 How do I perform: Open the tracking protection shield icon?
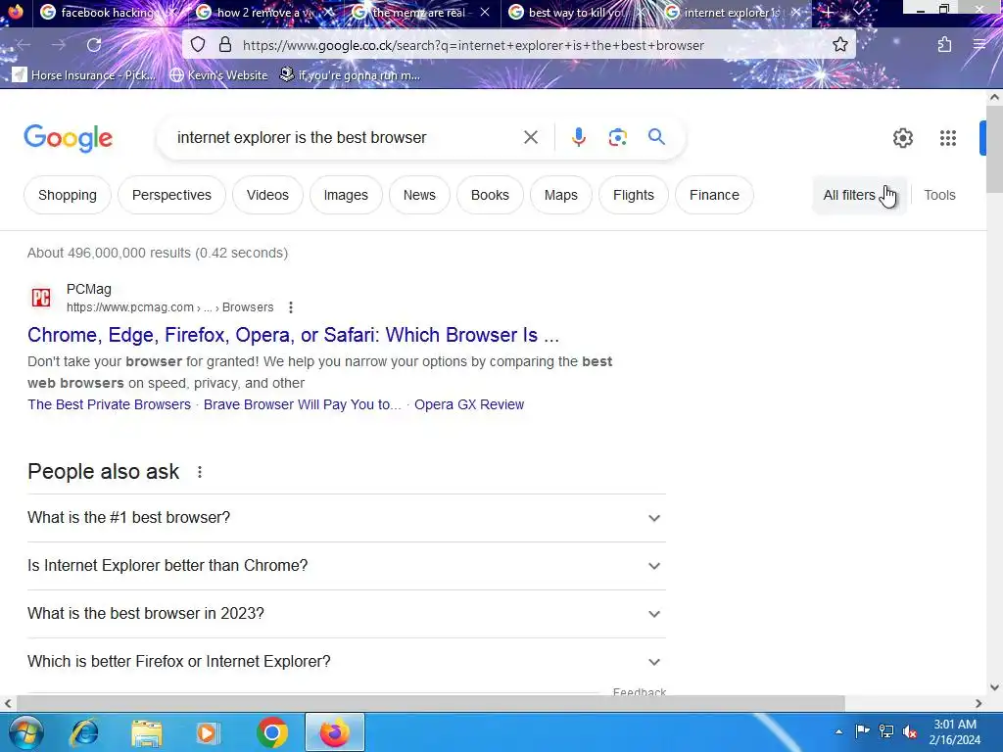[198, 45]
